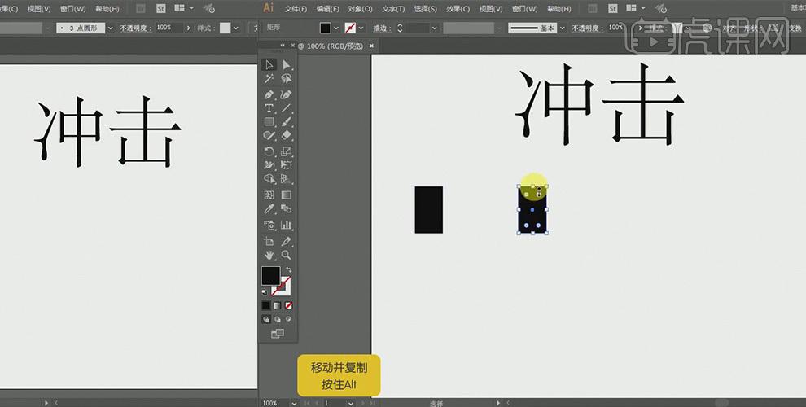Select the Artboard tool
The height and width of the screenshot is (407, 806).
click(x=269, y=241)
